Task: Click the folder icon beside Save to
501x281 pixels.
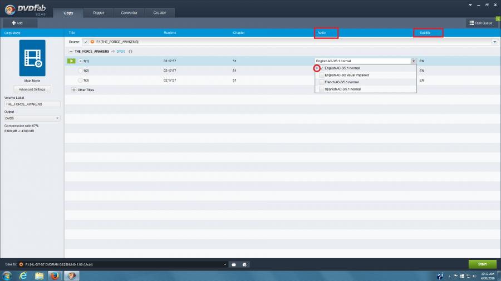Action: (x=234, y=264)
